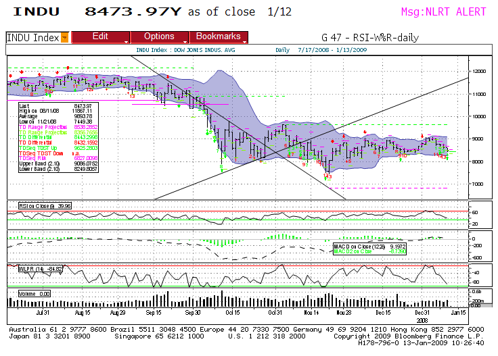
Task: Select the G 47 - RSI-W%R-daily chart title
Action: [x=370, y=38]
